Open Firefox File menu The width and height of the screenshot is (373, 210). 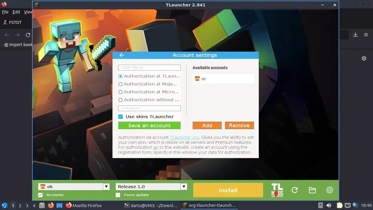[5, 12]
